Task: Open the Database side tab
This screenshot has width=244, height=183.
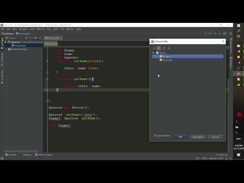Action: 231,63
